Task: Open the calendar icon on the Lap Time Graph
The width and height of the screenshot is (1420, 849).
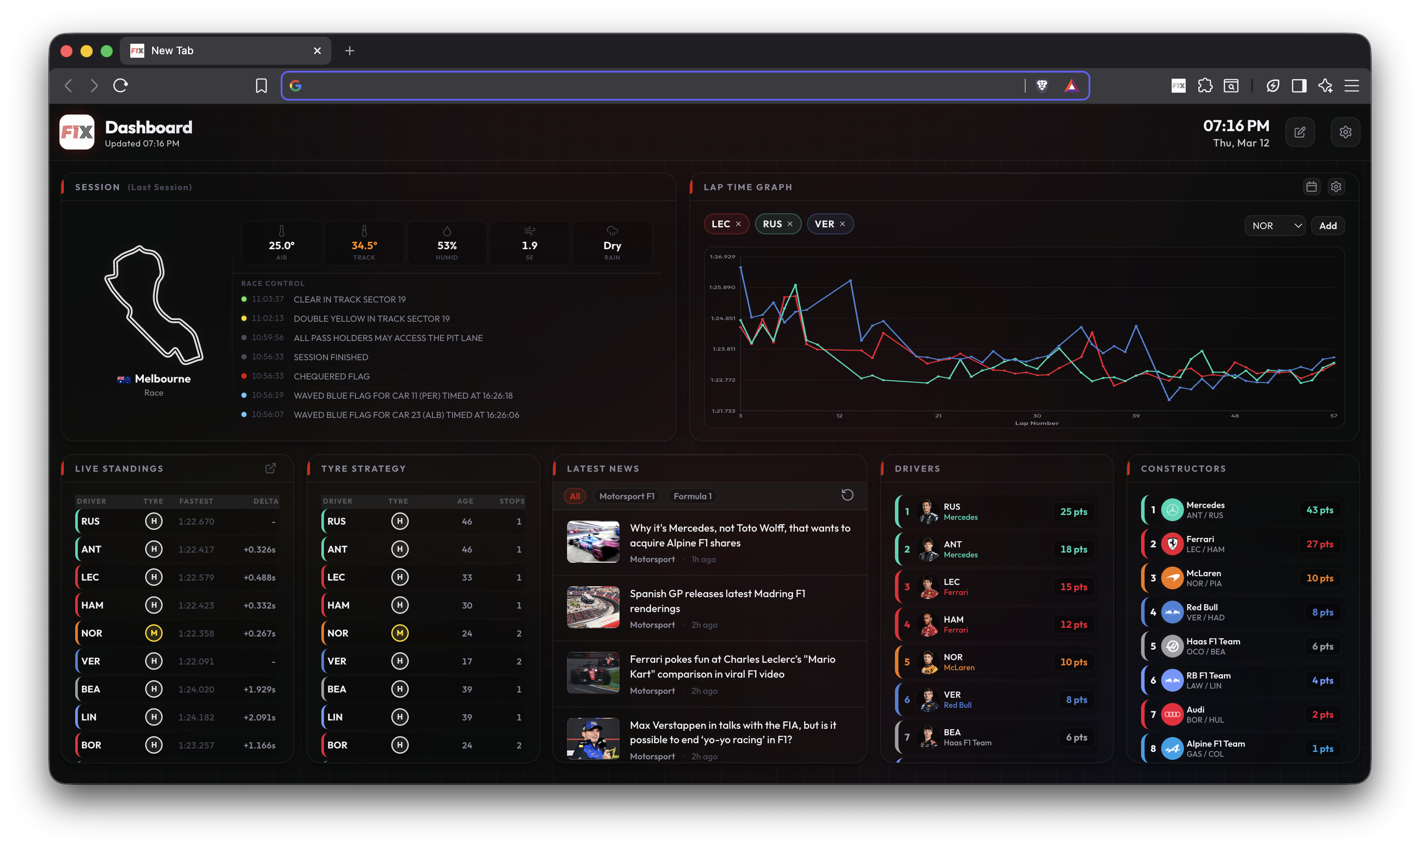Action: point(1312,187)
